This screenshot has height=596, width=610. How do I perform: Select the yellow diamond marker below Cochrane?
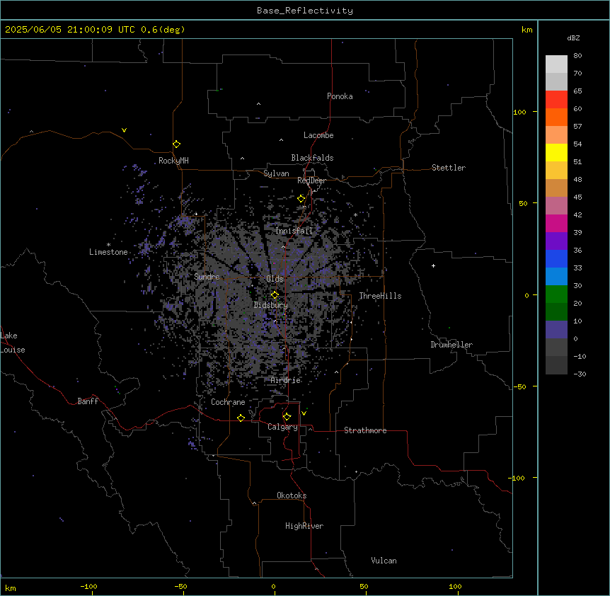241,418
